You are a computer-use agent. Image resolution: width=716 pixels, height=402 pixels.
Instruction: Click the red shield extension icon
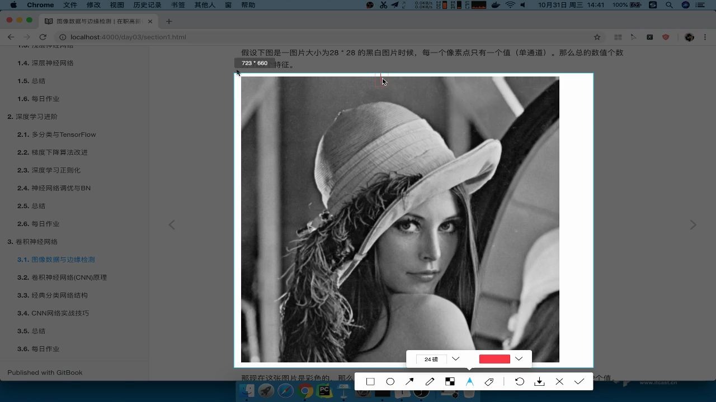pyautogui.click(x=666, y=37)
